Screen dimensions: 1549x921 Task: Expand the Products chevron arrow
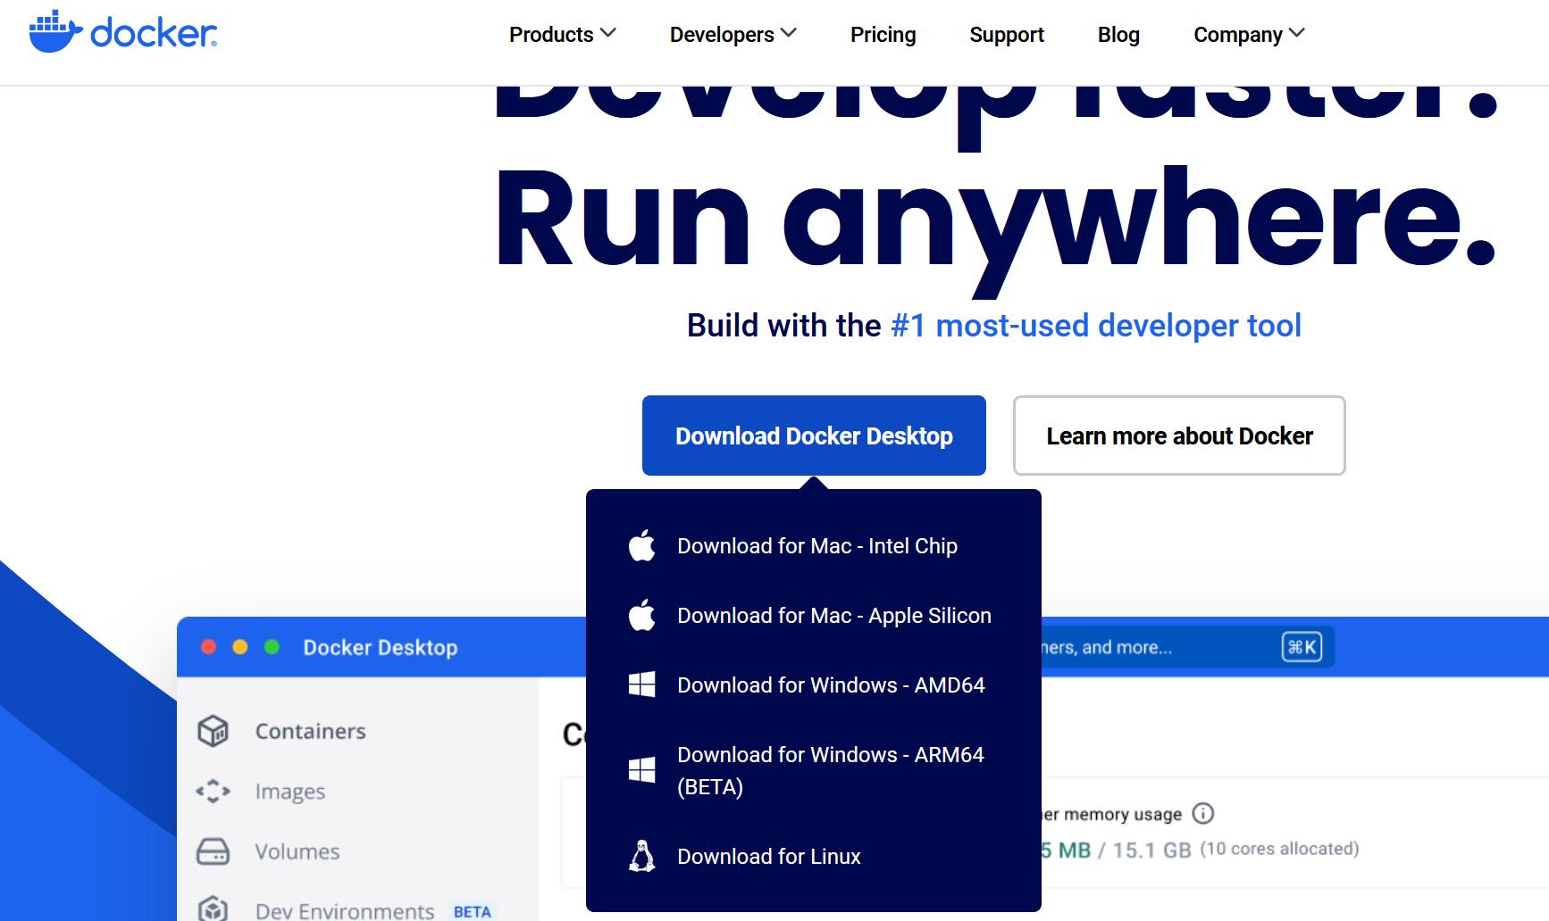pyautogui.click(x=608, y=34)
